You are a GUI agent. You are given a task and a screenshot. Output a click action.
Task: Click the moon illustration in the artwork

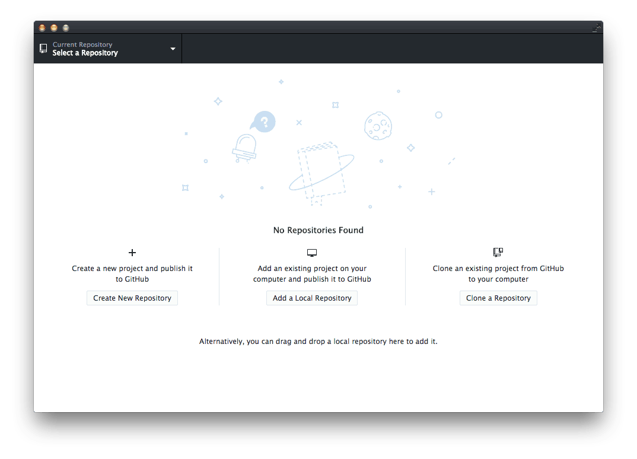tap(378, 126)
